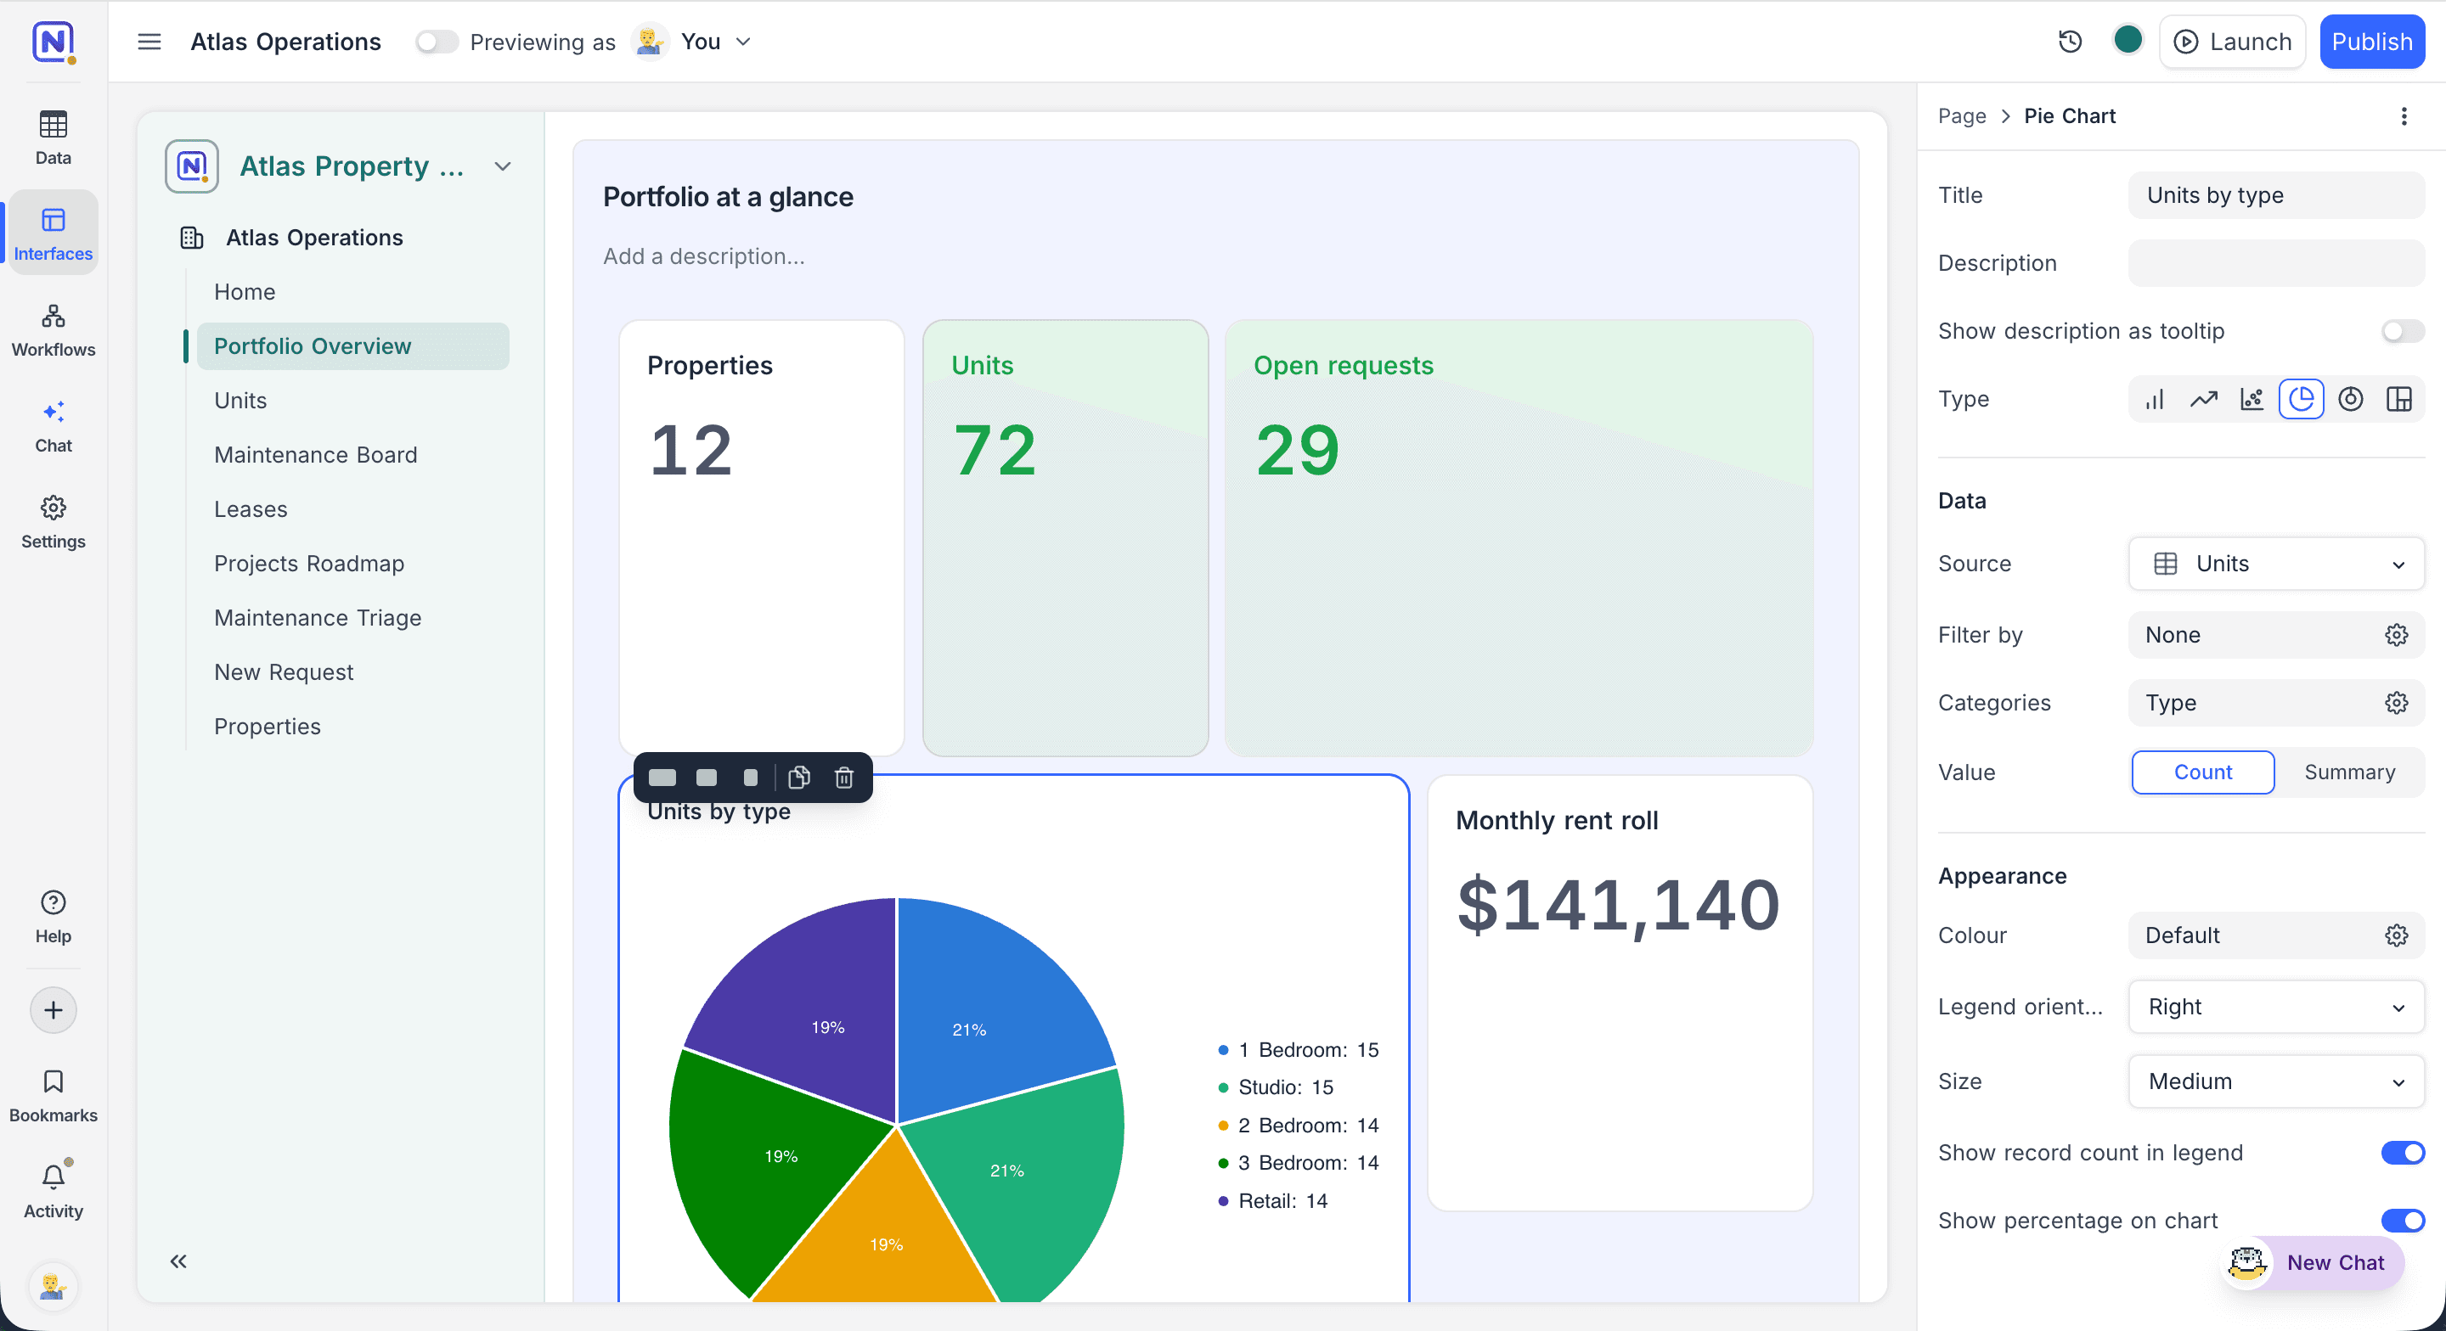
Task: Toggle Show percentage on chart
Action: coord(2403,1220)
